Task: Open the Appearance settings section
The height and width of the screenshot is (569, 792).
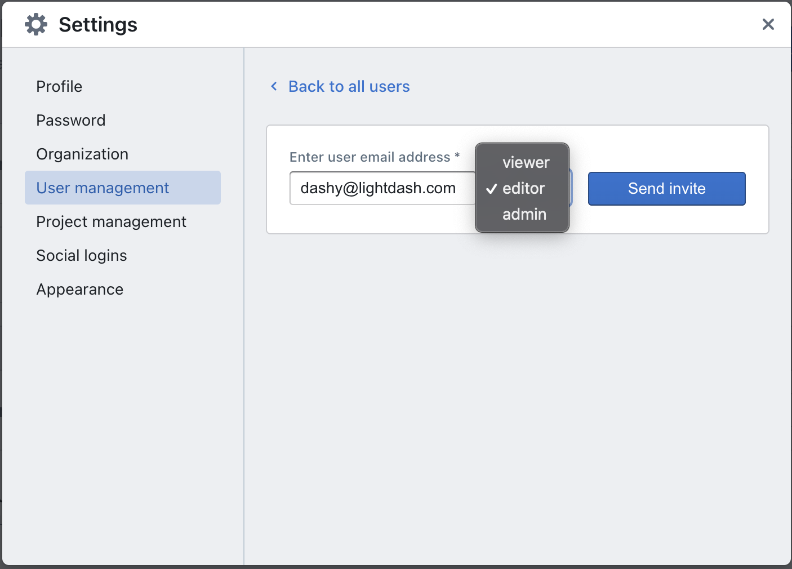Action: [x=80, y=289]
